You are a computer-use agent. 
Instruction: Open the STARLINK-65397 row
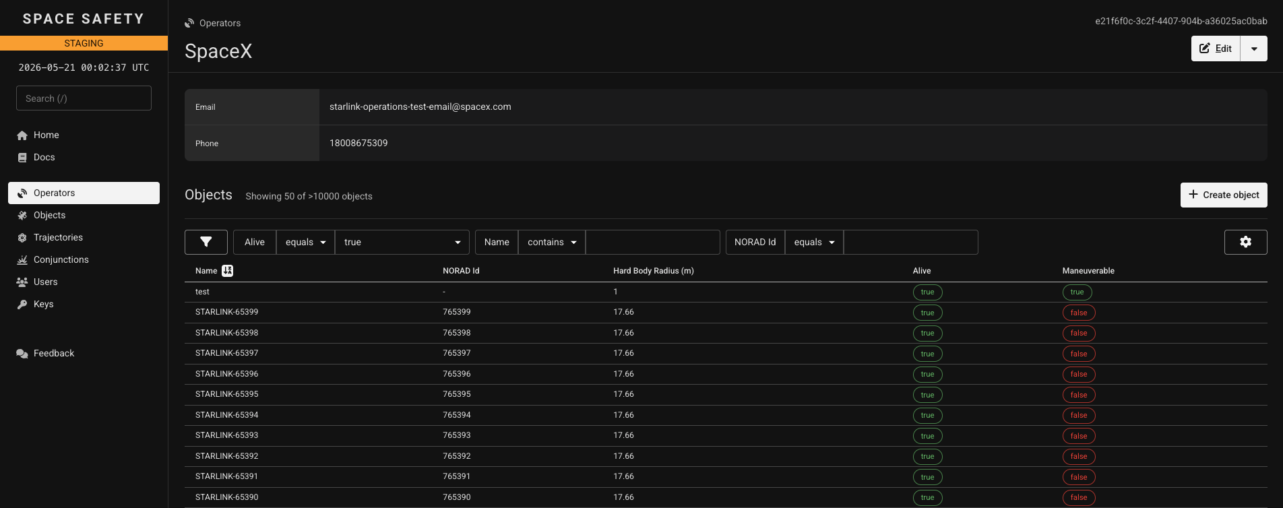[x=726, y=354]
